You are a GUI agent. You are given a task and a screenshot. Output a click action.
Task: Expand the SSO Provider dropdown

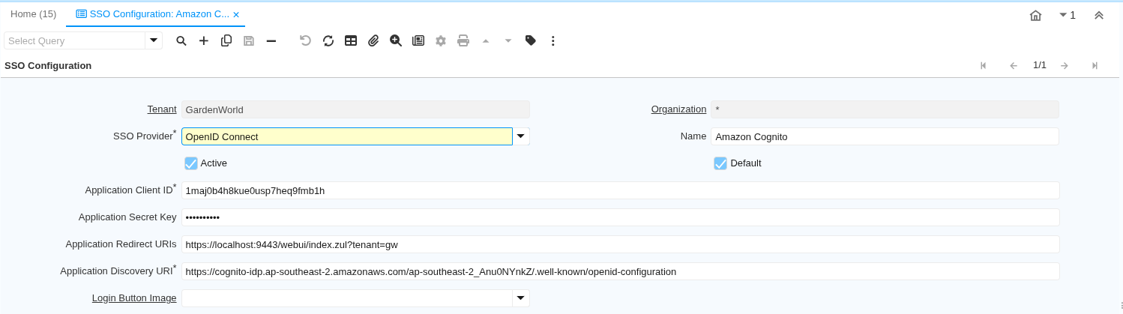pyautogui.click(x=521, y=136)
